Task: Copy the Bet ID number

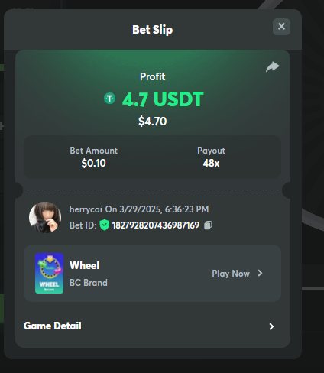Action: point(208,225)
